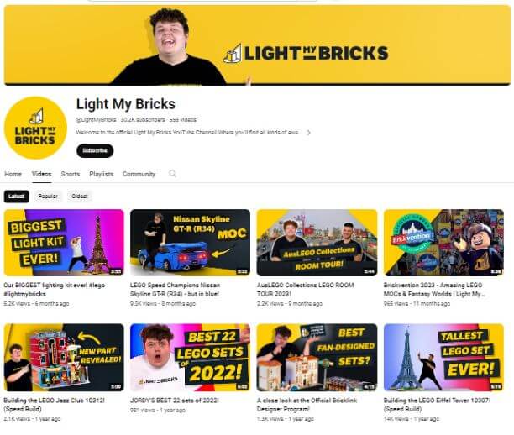Open the Brickvention 2023 video thumbnail
The width and height of the screenshot is (514, 435).
[443, 243]
